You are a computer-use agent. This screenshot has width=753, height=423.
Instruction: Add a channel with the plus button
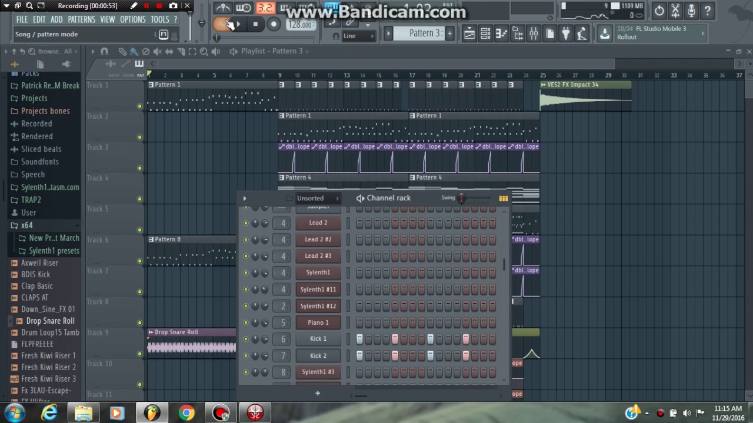(x=317, y=393)
